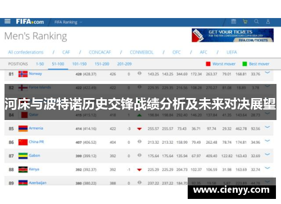This screenshot has height=204, width=281.
Task: Click Kenya's red down-arrow mover icon
Action: [x=139, y=170]
